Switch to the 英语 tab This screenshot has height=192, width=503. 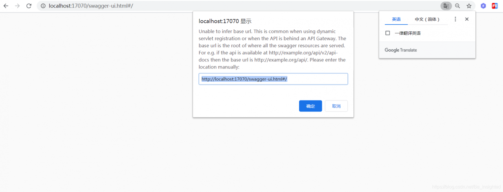pyautogui.click(x=396, y=19)
